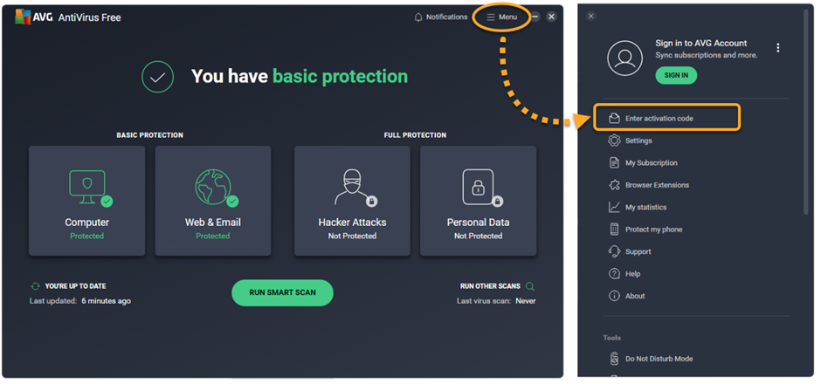Open the three-dot account options menu
This screenshot has width=821, height=384.
778,48
